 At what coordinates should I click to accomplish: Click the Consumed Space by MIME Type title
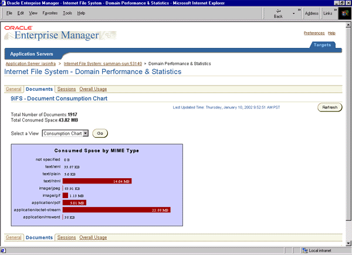click(97, 151)
